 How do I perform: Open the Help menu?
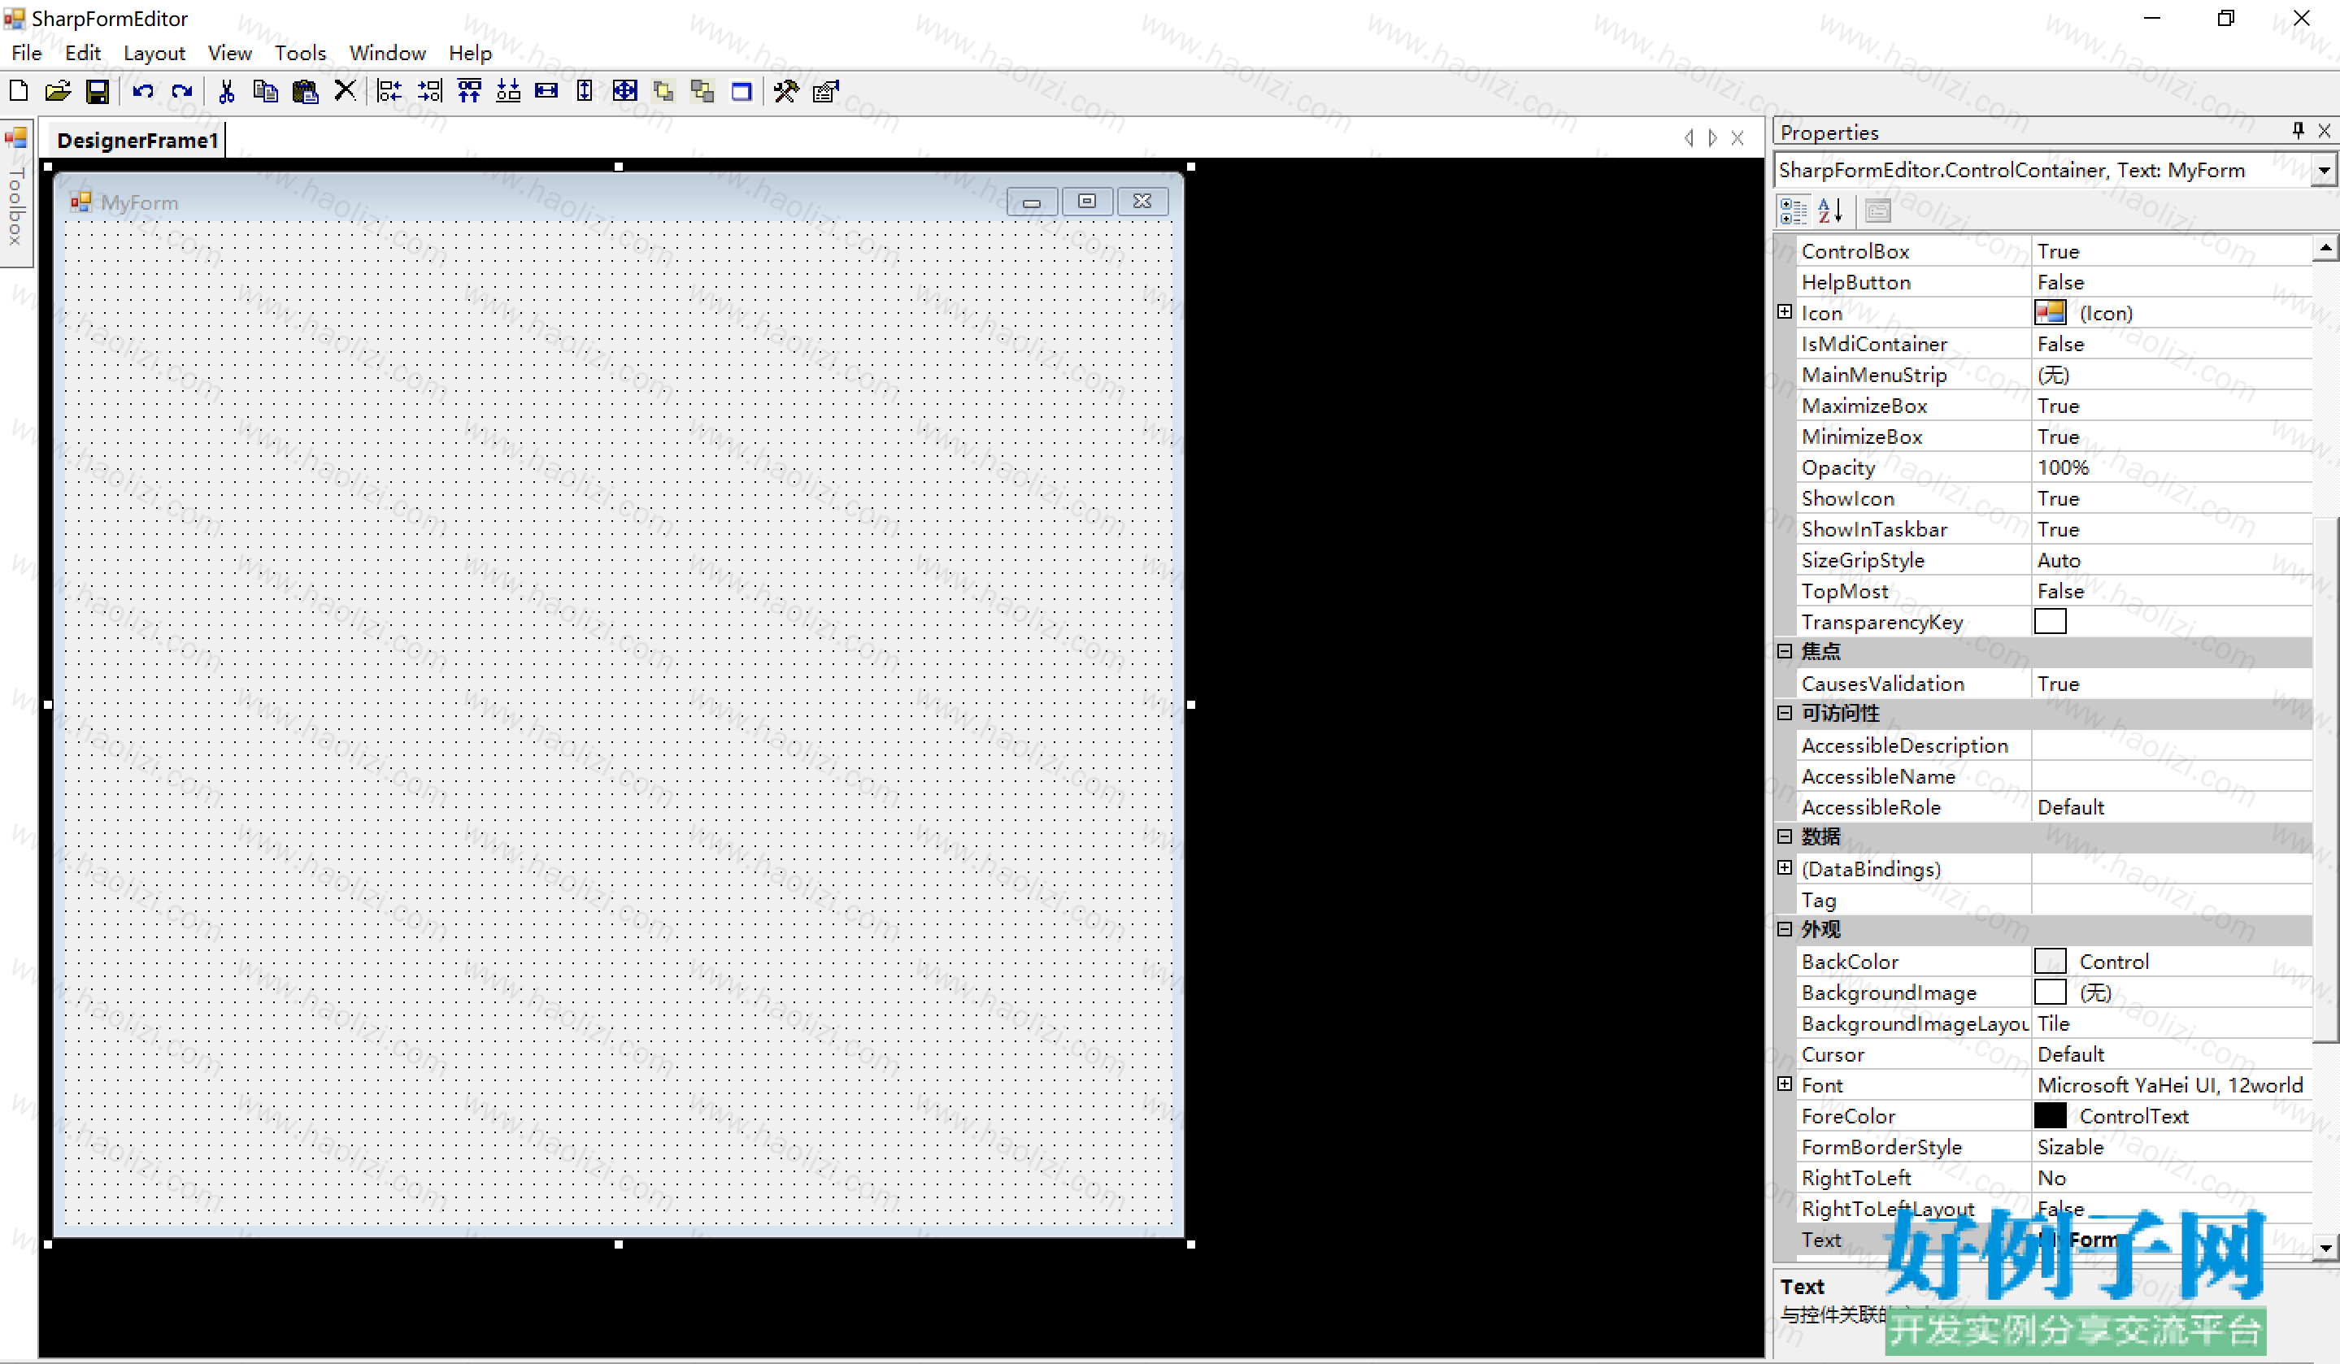[470, 53]
